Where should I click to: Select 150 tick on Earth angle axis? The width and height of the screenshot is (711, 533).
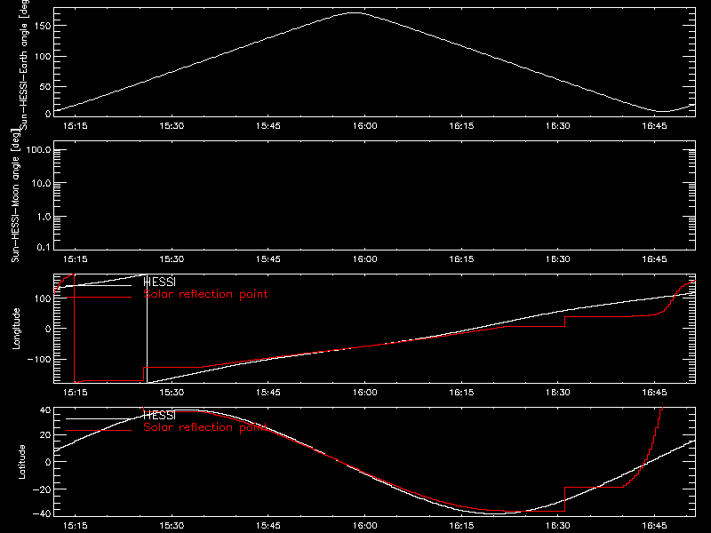[43, 26]
